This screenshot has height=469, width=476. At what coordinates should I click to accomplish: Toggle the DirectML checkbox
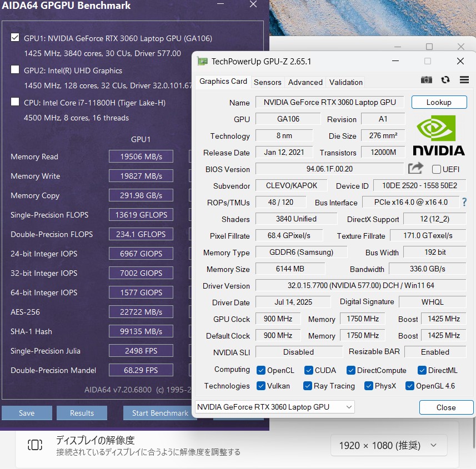point(422,370)
